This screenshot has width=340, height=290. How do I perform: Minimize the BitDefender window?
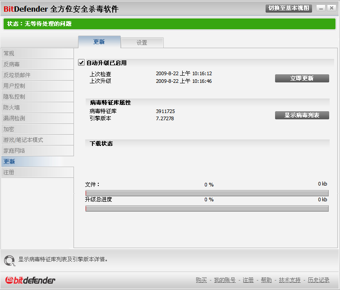(x=321, y=8)
